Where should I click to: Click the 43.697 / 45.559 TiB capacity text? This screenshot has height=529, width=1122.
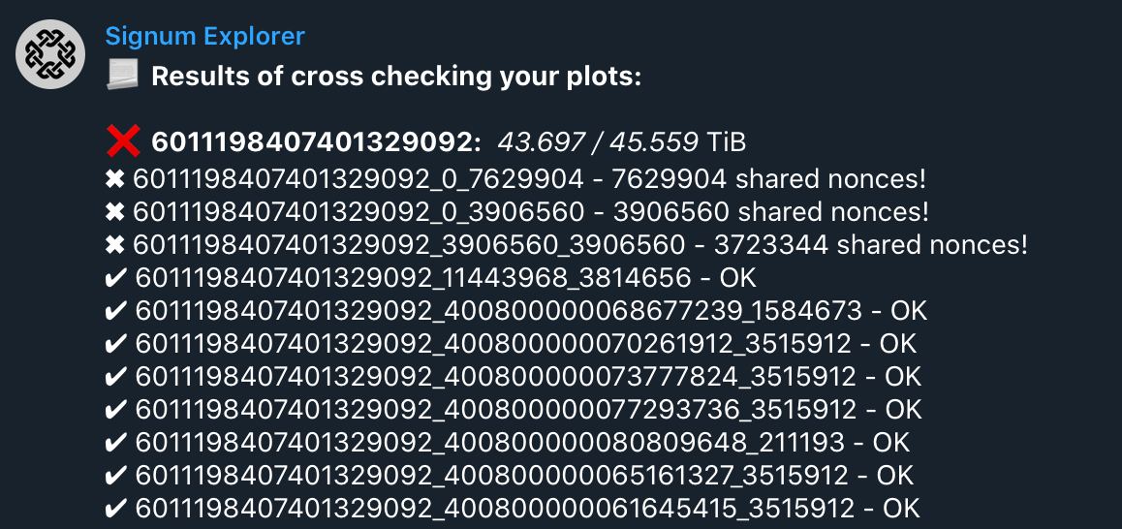(621, 143)
